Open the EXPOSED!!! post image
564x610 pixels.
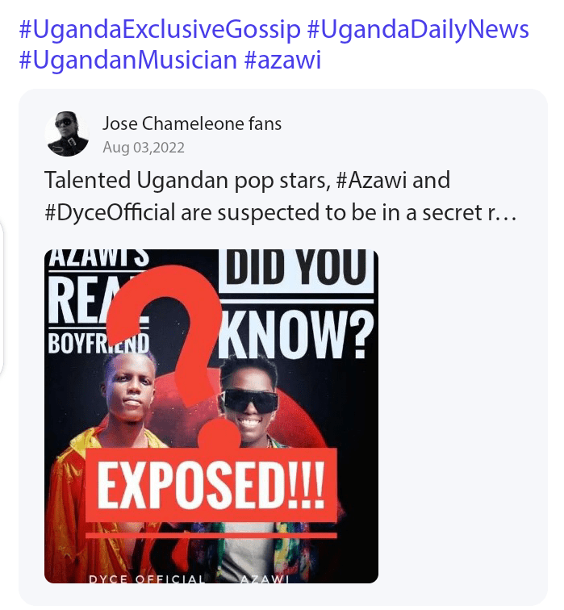coord(211,416)
